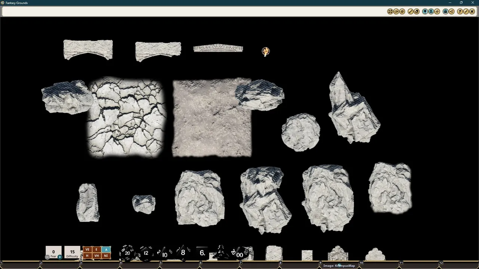Select hotkey slot 2 on bottom bar
479x269 pixels.
tap(60, 265)
